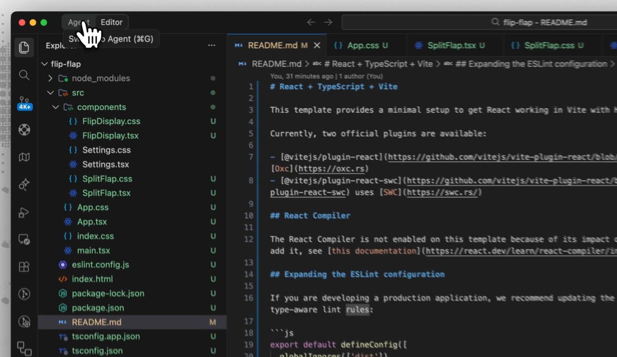Open SplitFlap.css in the file tree
The height and width of the screenshot is (357, 617).
point(107,179)
